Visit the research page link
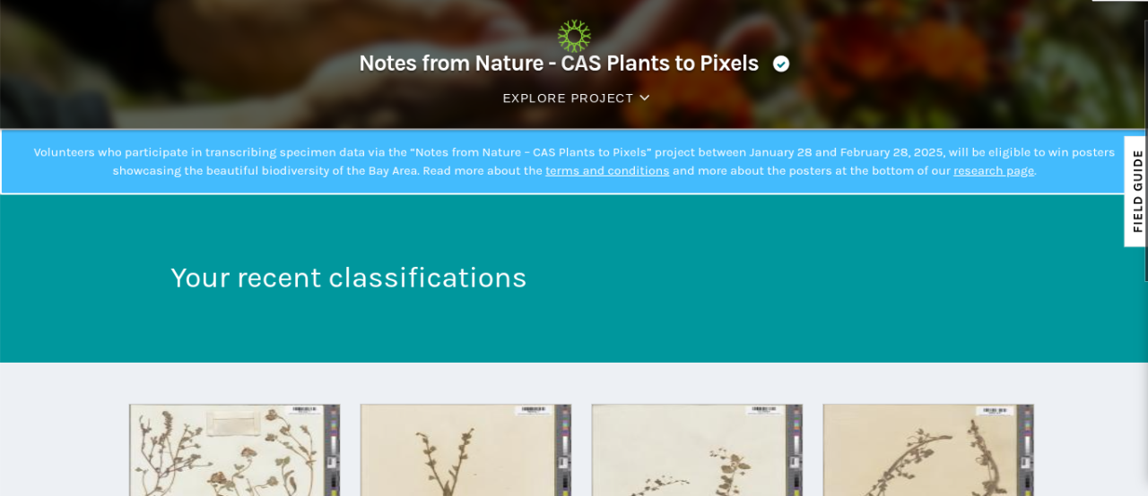Viewport: 1148px width, 496px height. pos(994,171)
